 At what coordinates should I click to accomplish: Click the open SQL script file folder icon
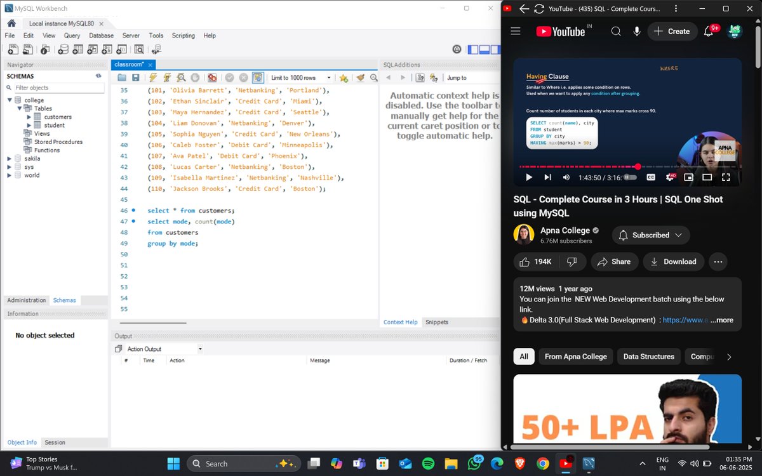coord(122,77)
